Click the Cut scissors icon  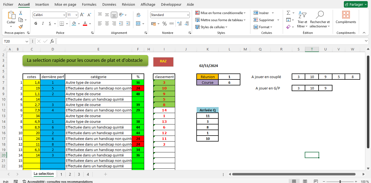[x=21, y=13]
